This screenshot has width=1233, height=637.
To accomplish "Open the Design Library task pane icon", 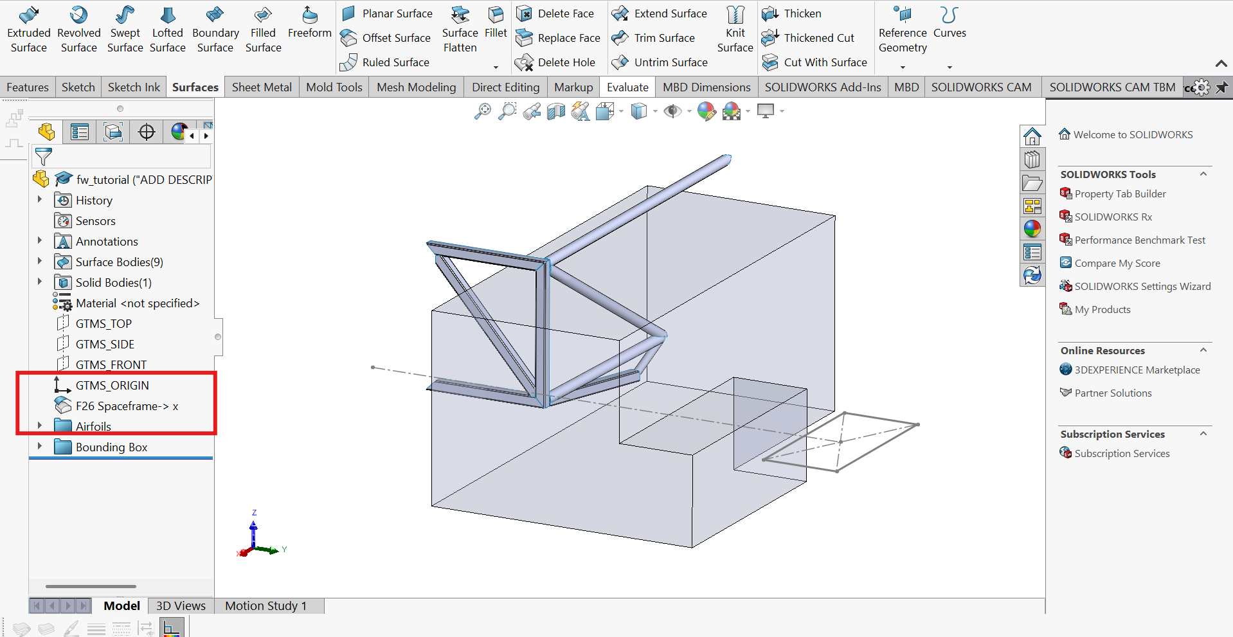I will click(1032, 159).
